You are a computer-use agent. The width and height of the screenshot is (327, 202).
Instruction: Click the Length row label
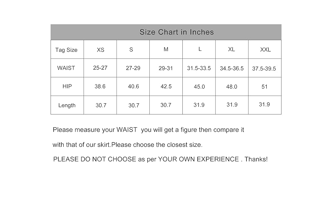coord(67,105)
